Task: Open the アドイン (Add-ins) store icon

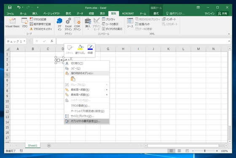Action: coord(59,24)
